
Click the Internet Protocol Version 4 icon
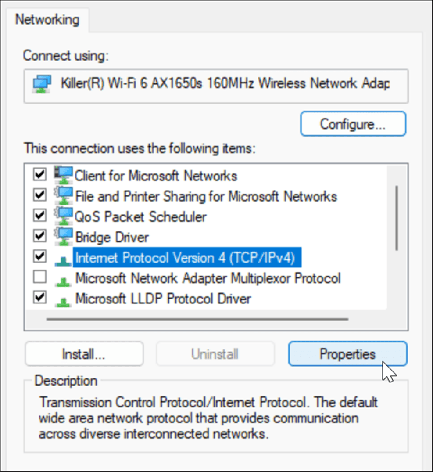coord(63,261)
